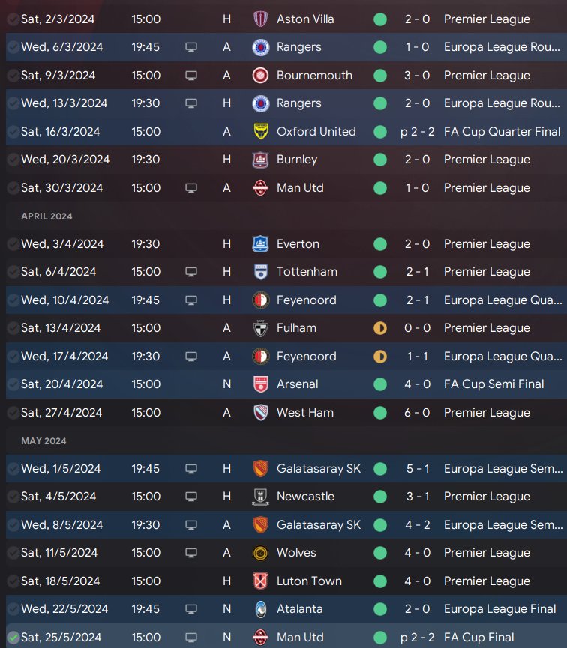Viewport: 567px width, 648px height.
Task: Click the Aston Villa club badge
Action: click(260, 19)
